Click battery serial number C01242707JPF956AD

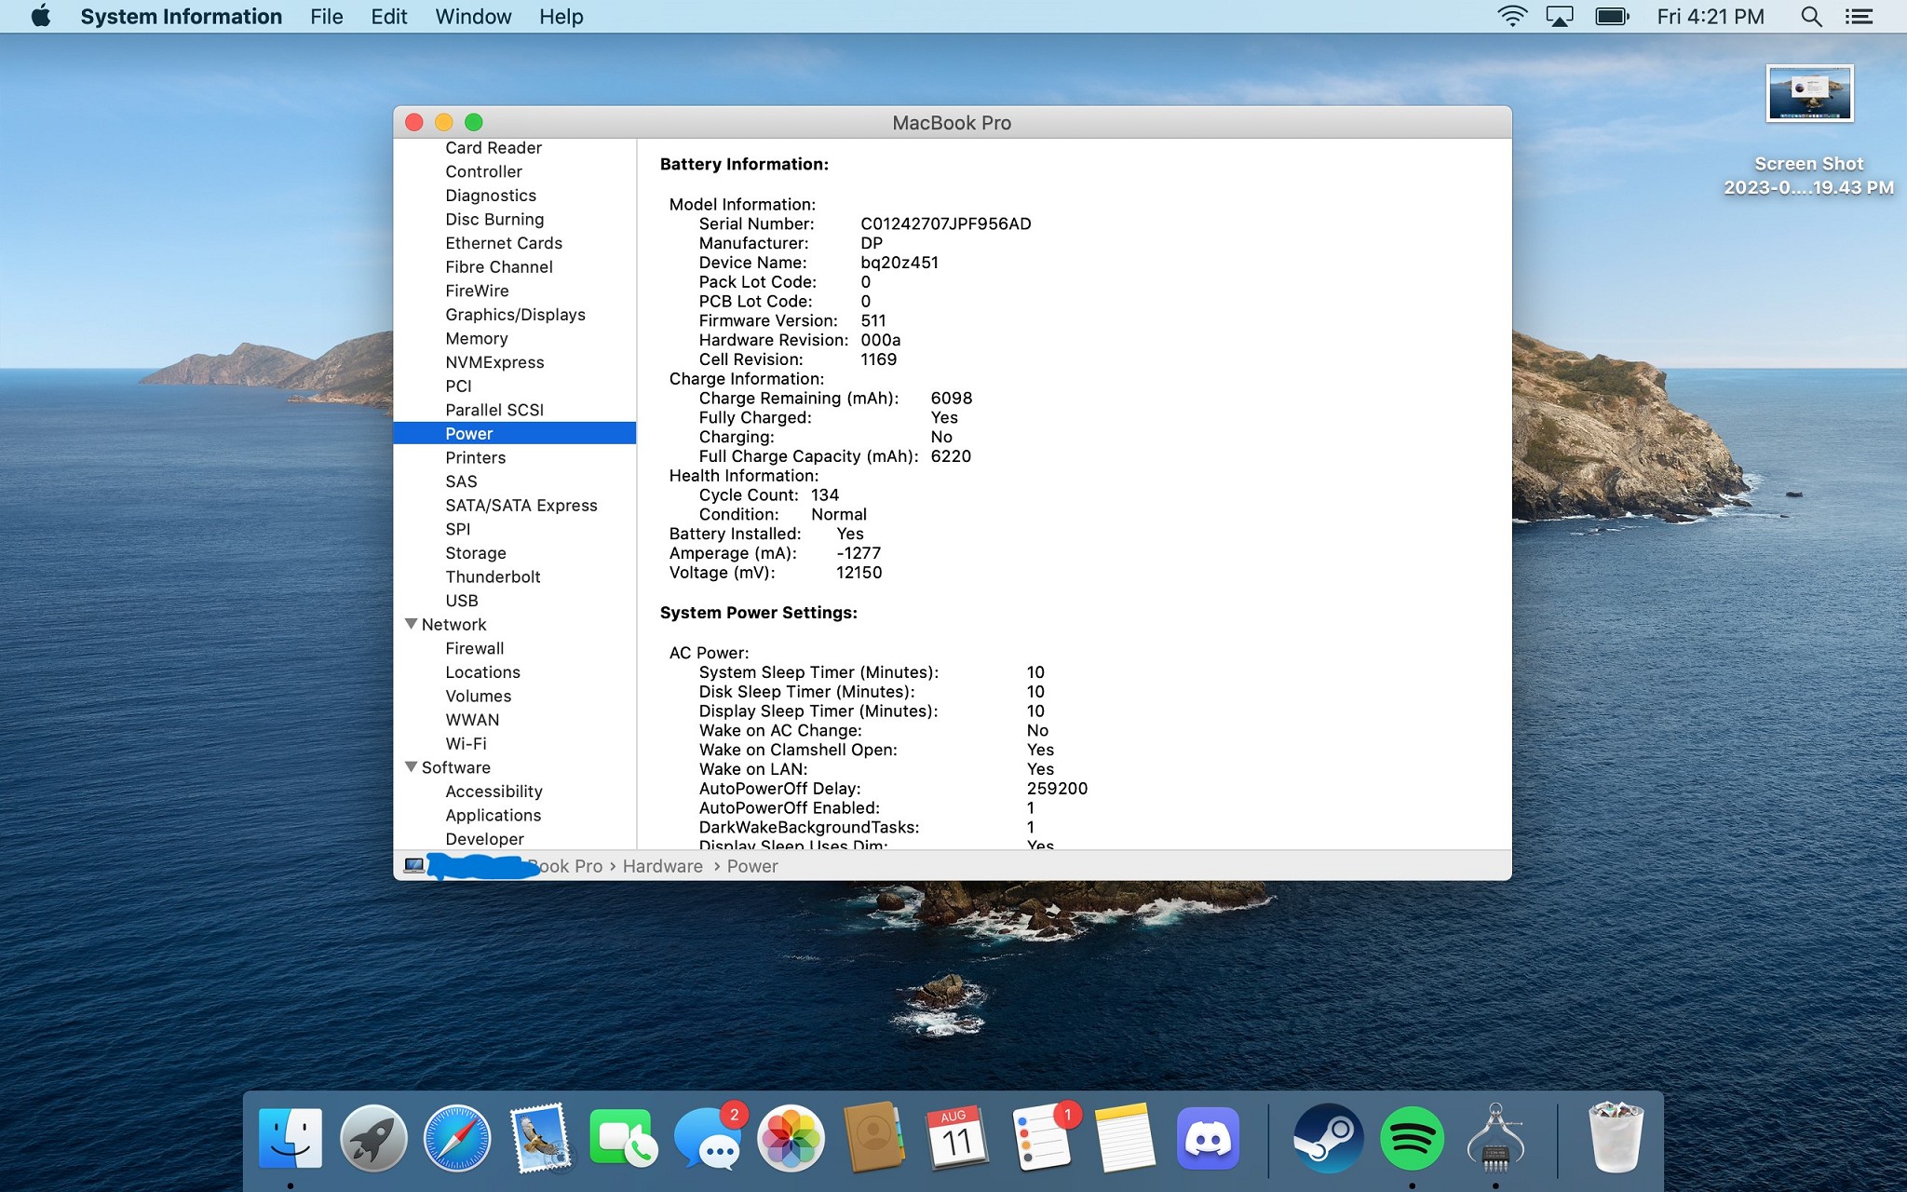[x=946, y=223]
